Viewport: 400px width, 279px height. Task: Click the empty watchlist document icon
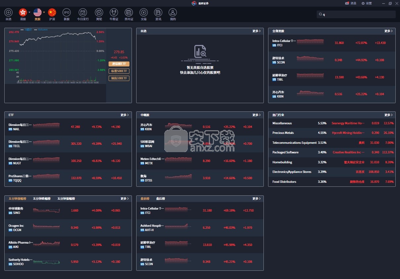point(200,51)
